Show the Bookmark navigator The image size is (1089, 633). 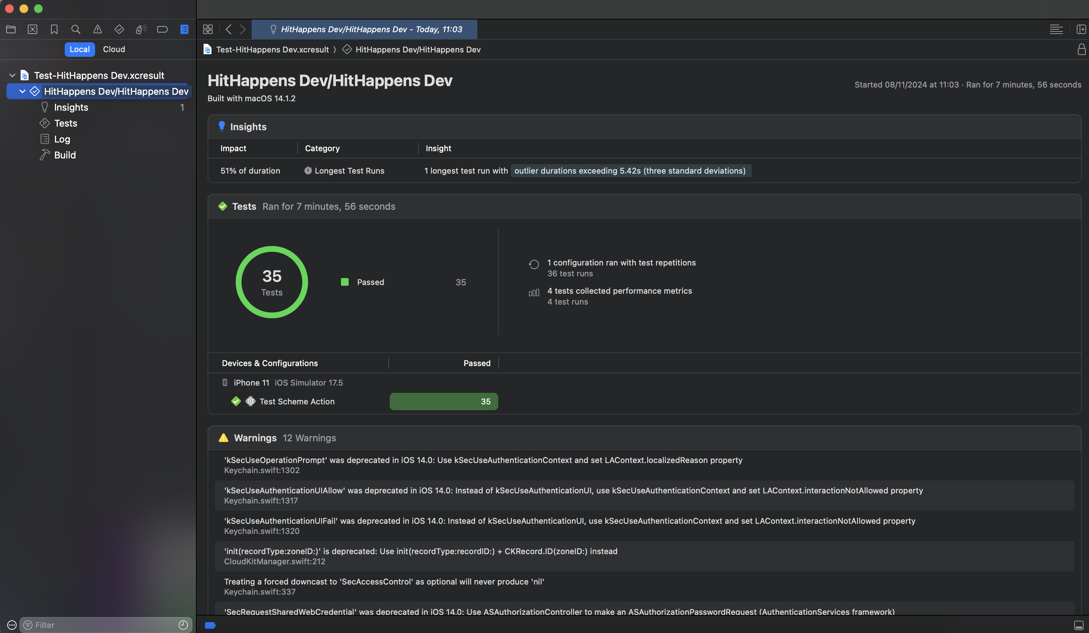(54, 29)
